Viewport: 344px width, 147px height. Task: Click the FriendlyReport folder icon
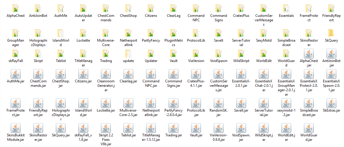tap(332, 8)
